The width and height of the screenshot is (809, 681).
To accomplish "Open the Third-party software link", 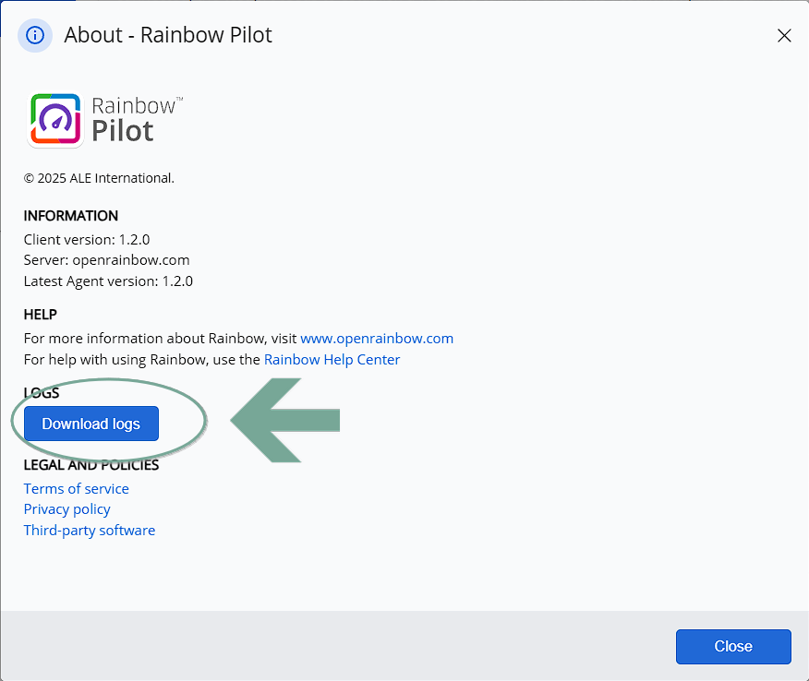I will click(x=90, y=530).
